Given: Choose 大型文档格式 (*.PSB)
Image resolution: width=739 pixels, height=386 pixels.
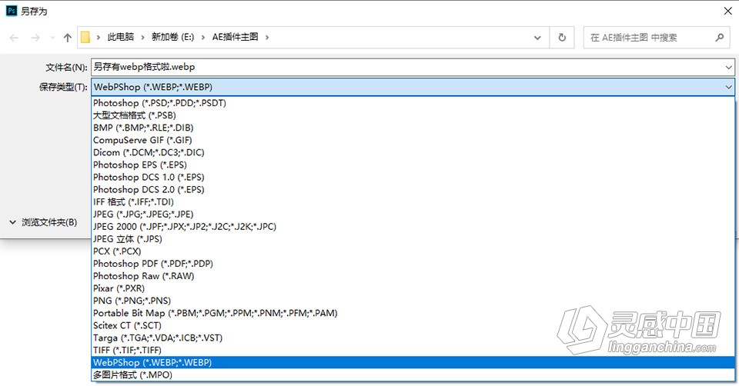Looking at the screenshot, I should 413,115.
